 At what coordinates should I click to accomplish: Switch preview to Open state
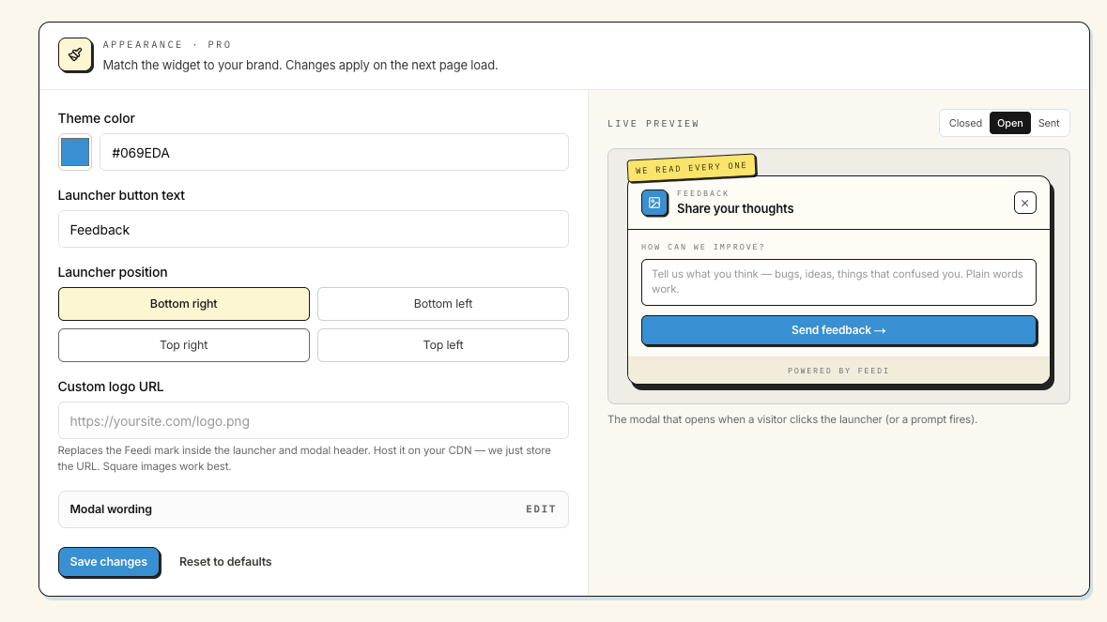point(1009,124)
